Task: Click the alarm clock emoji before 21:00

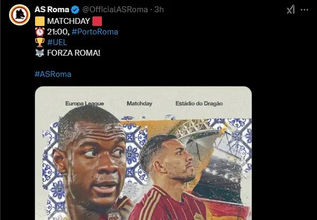Action: coord(40,32)
